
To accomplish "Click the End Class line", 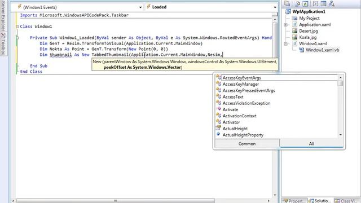I will (31, 72).
